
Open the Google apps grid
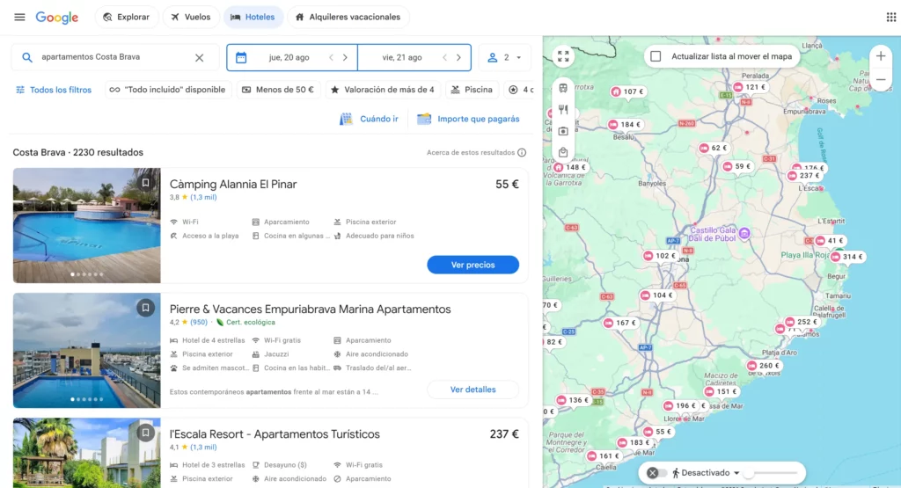(x=890, y=18)
